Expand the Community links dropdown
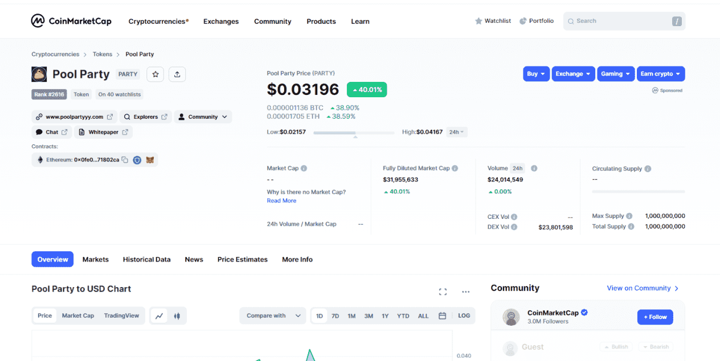Image resolution: width=720 pixels, height=361 pixels. [x=203, y=117]
